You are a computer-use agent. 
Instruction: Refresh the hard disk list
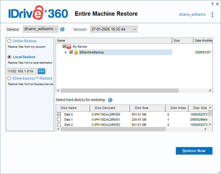click(110, 100)
